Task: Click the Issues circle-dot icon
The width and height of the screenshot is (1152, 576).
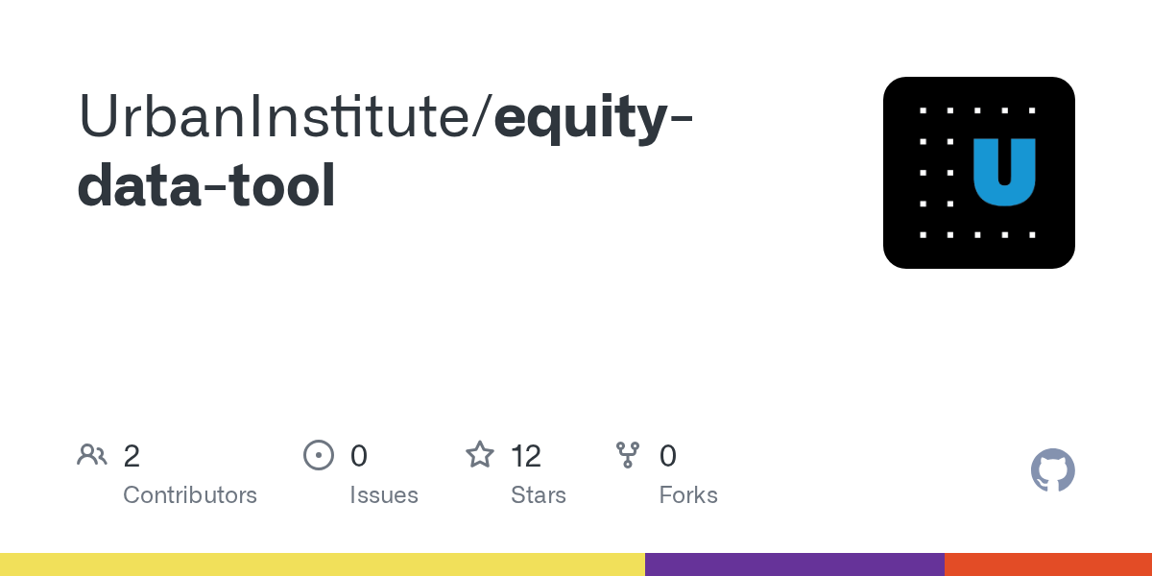Action: (x=319, y=455)
